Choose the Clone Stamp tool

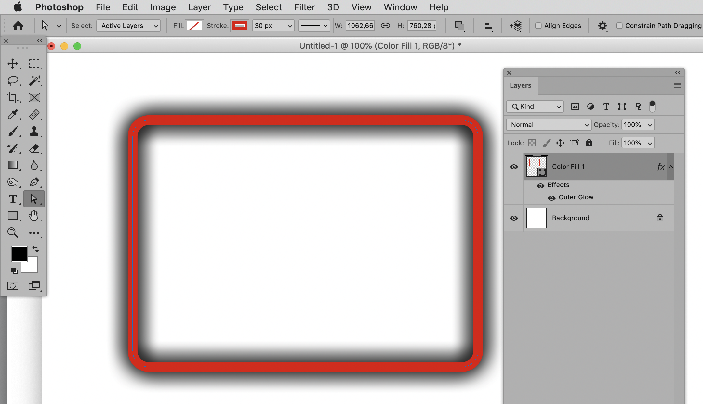(34, 131)
